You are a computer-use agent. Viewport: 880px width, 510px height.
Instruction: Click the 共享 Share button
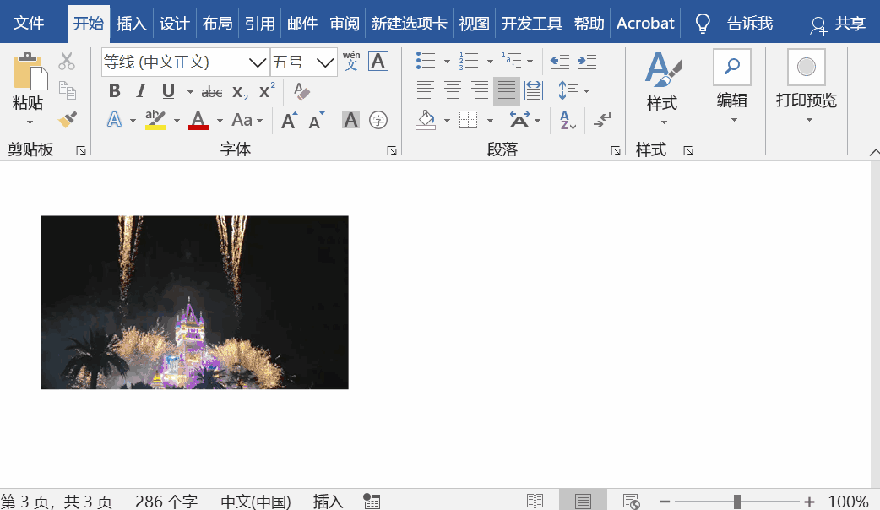(x=837, y=24)
